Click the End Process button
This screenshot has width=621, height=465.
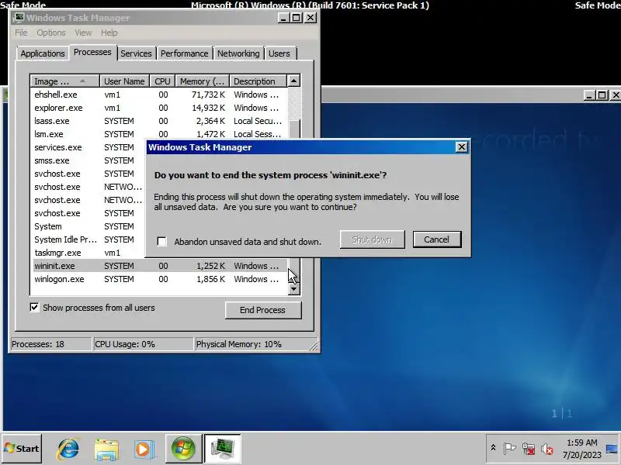(263, 310)
